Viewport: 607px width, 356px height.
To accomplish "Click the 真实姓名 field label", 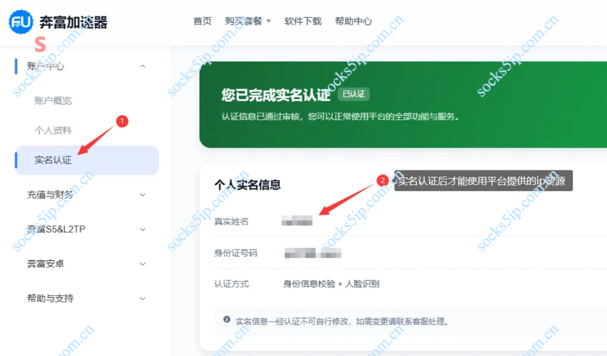I will (231, 222).
